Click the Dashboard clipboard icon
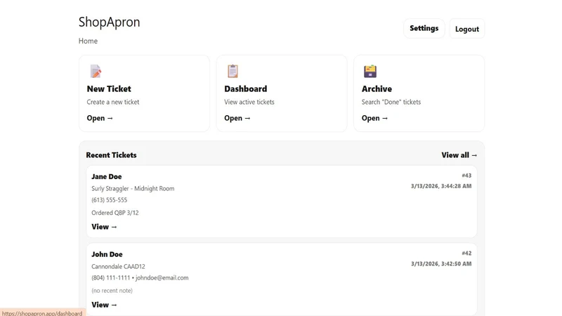The width and height of the screenshot is (562, 316). [x=233, y=71]
